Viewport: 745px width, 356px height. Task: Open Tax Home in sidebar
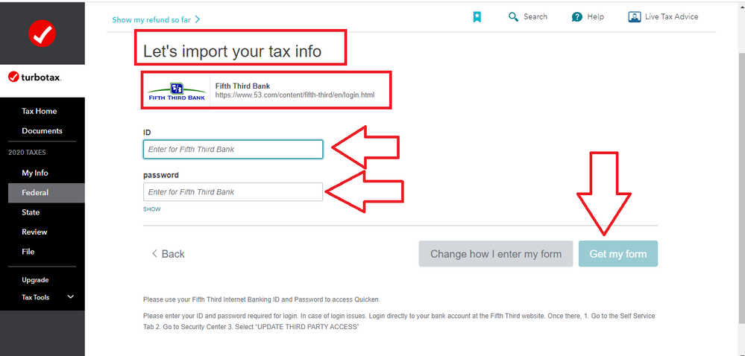[39, 111]
